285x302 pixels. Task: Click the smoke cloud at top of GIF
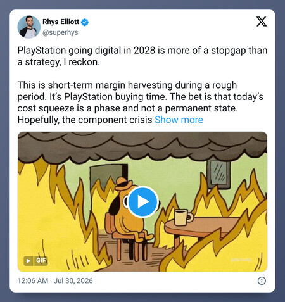[x=142, y=148]
